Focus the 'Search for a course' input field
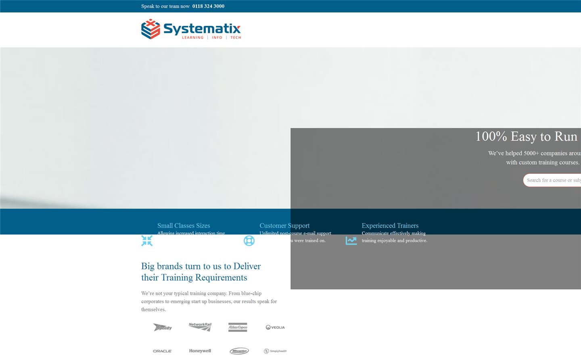581x363 pixels. (x=553, y=180)
